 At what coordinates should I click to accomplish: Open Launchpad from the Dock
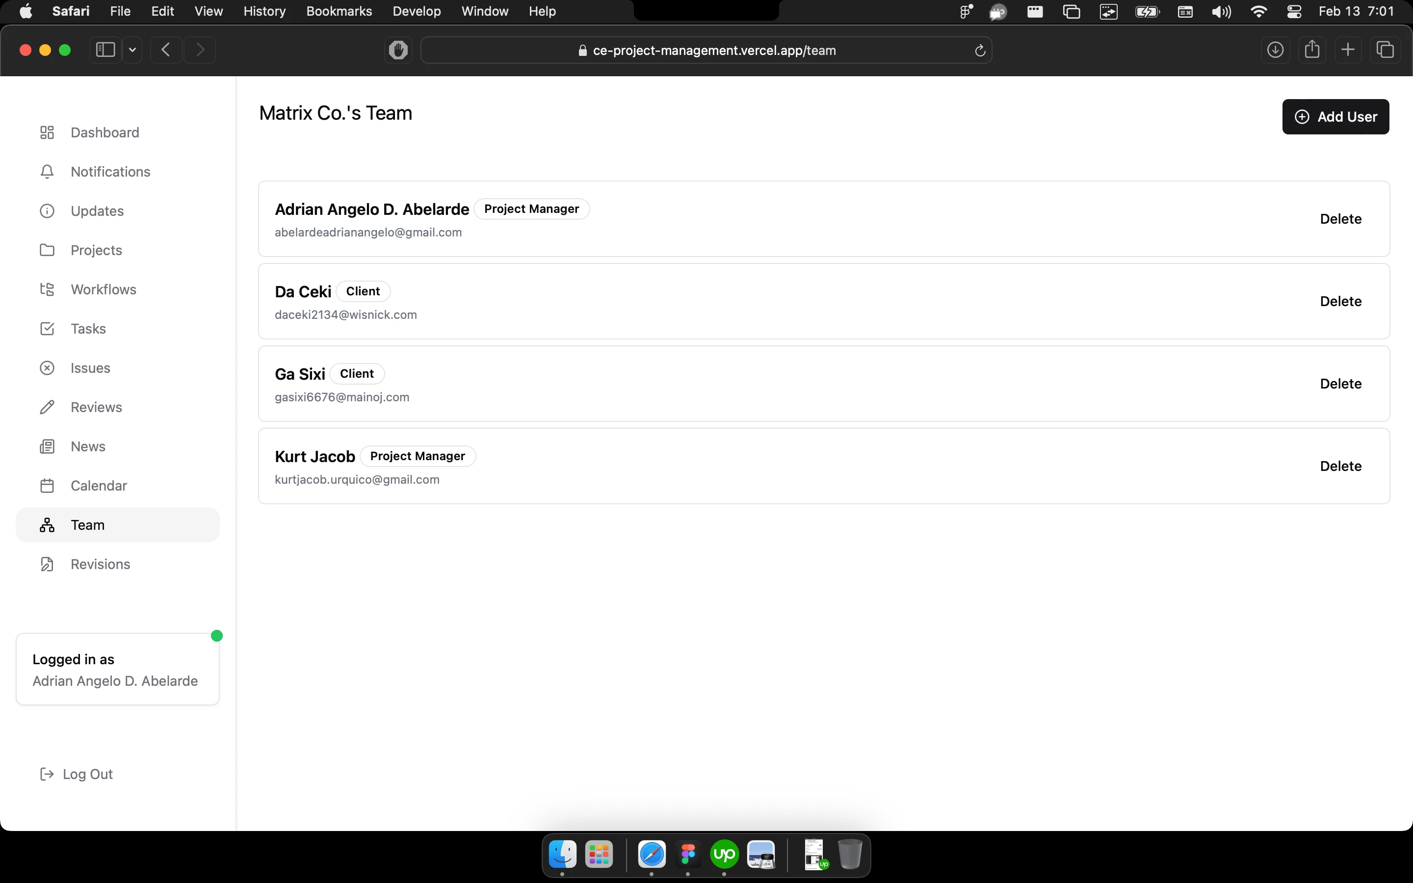click(x=599, y=855)
